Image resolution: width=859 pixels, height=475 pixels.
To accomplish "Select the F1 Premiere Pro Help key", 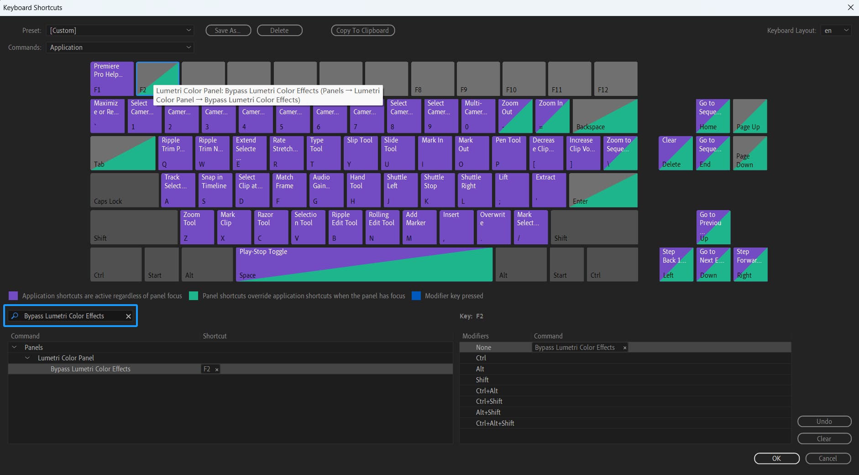I will (112, 79).
